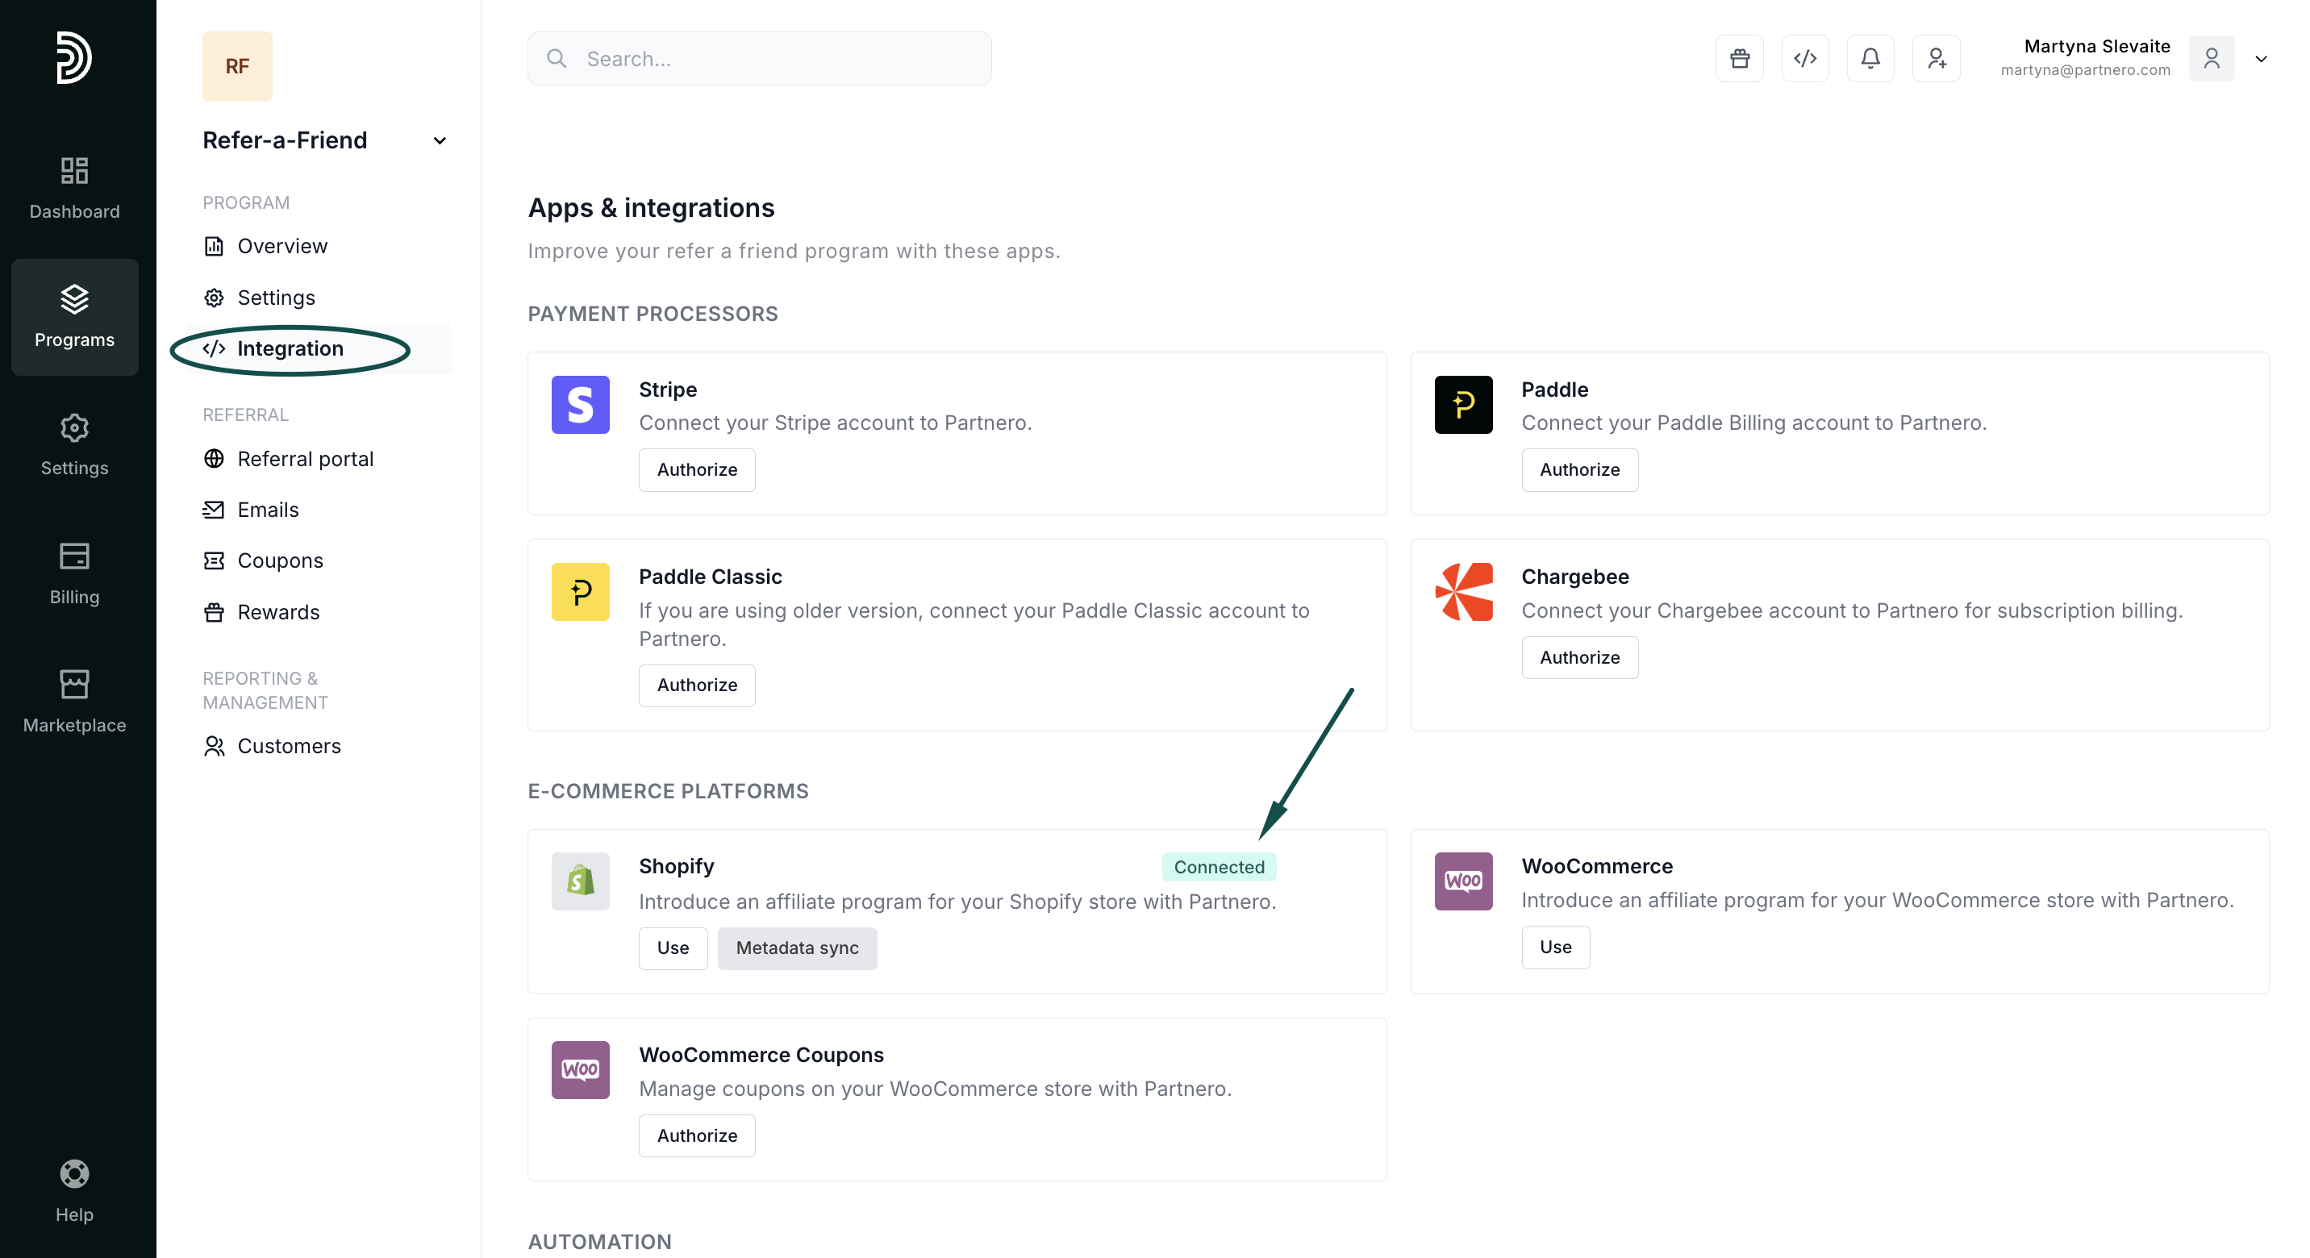The height and width of the screenshot is (1258, 2310).
Task: Open the code snippet icon in header
Action: (1804, 58)
